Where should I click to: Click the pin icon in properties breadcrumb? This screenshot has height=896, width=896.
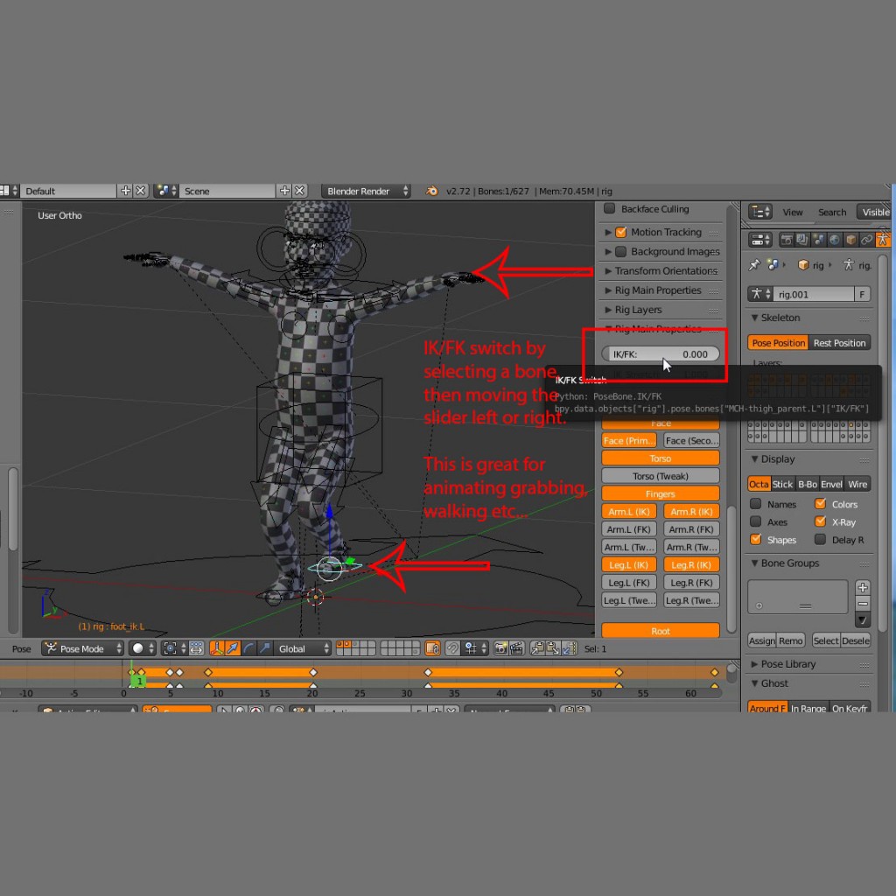point(755,265)
